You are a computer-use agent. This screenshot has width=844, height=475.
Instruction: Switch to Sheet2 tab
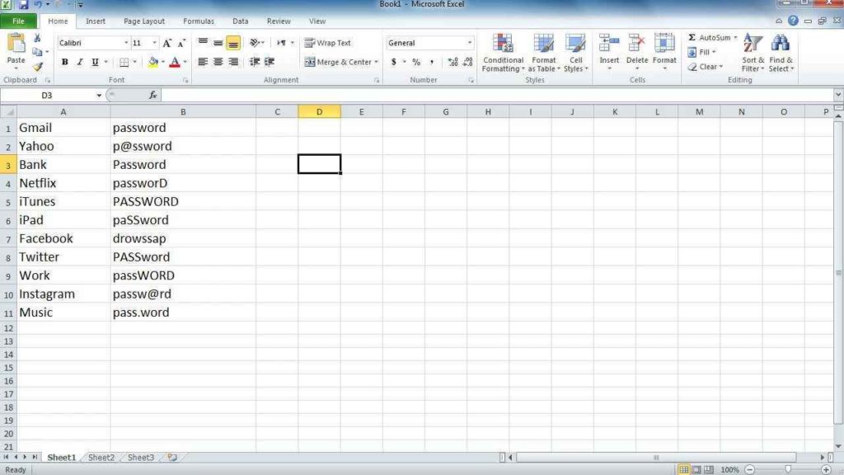101,457
